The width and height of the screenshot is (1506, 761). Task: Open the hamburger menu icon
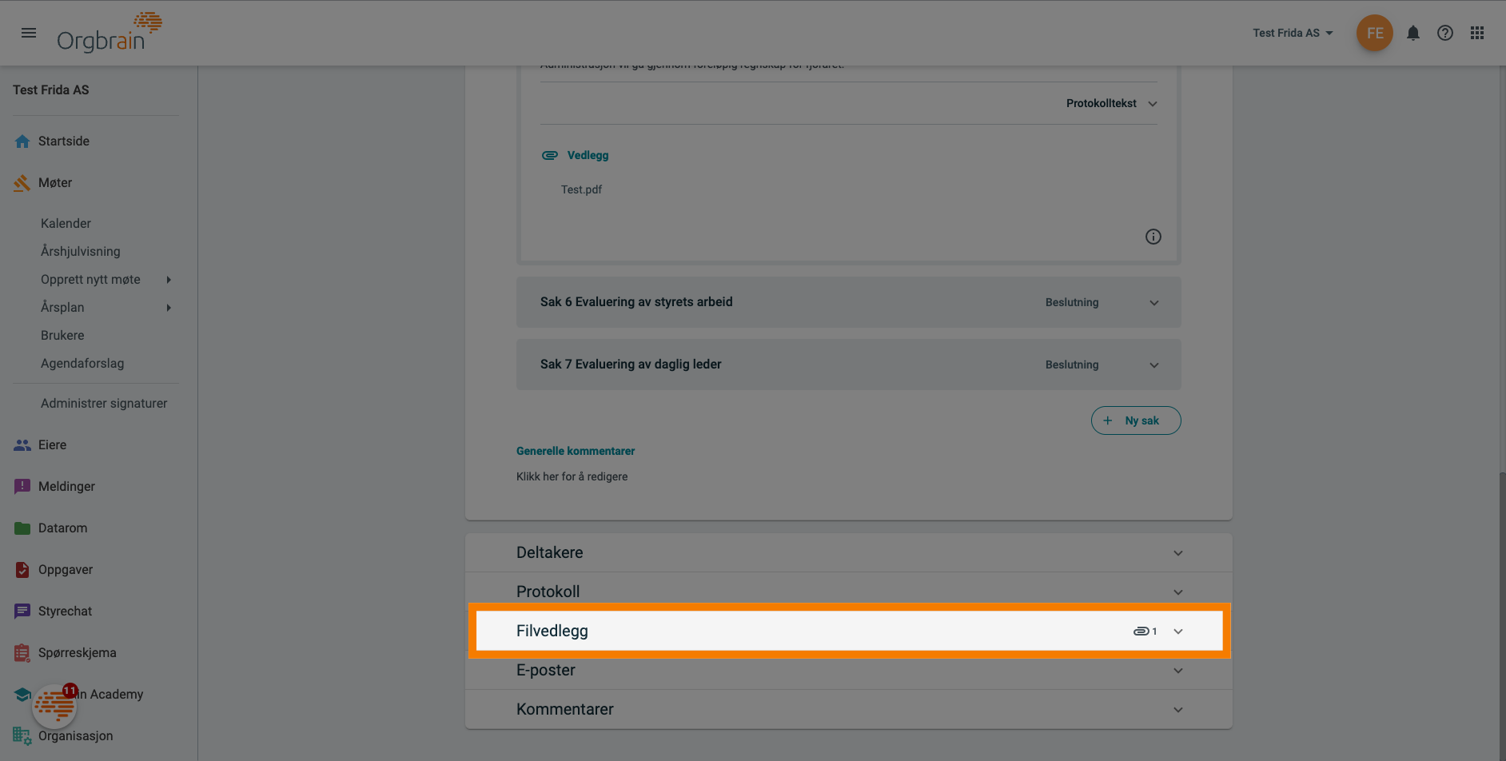tap(29, 33)
